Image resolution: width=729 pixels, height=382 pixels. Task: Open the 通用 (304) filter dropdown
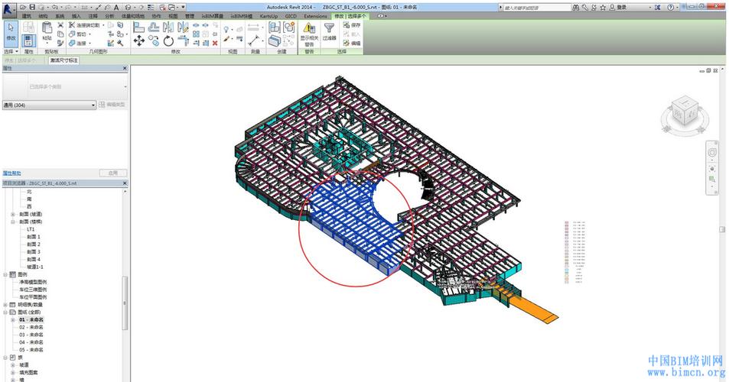[x=49, y=105]
